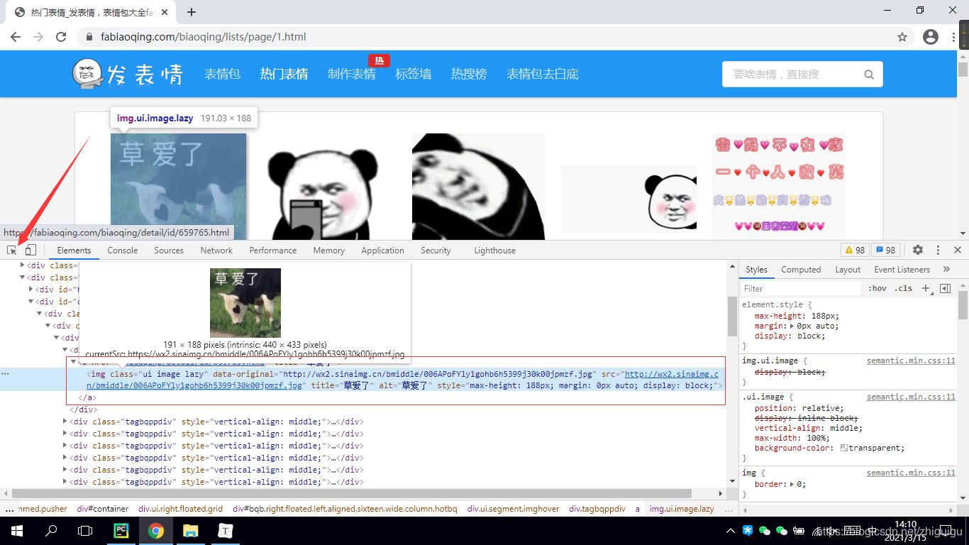Open the 标签墙 navigation link
969x545 pixels.
[x=414, y=74]
